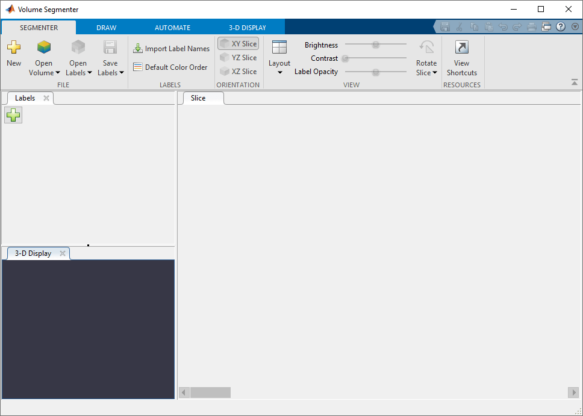The image size is (583, 416).
Task: Maximize the Volume Segmenter window
Action: click(541, 9)
